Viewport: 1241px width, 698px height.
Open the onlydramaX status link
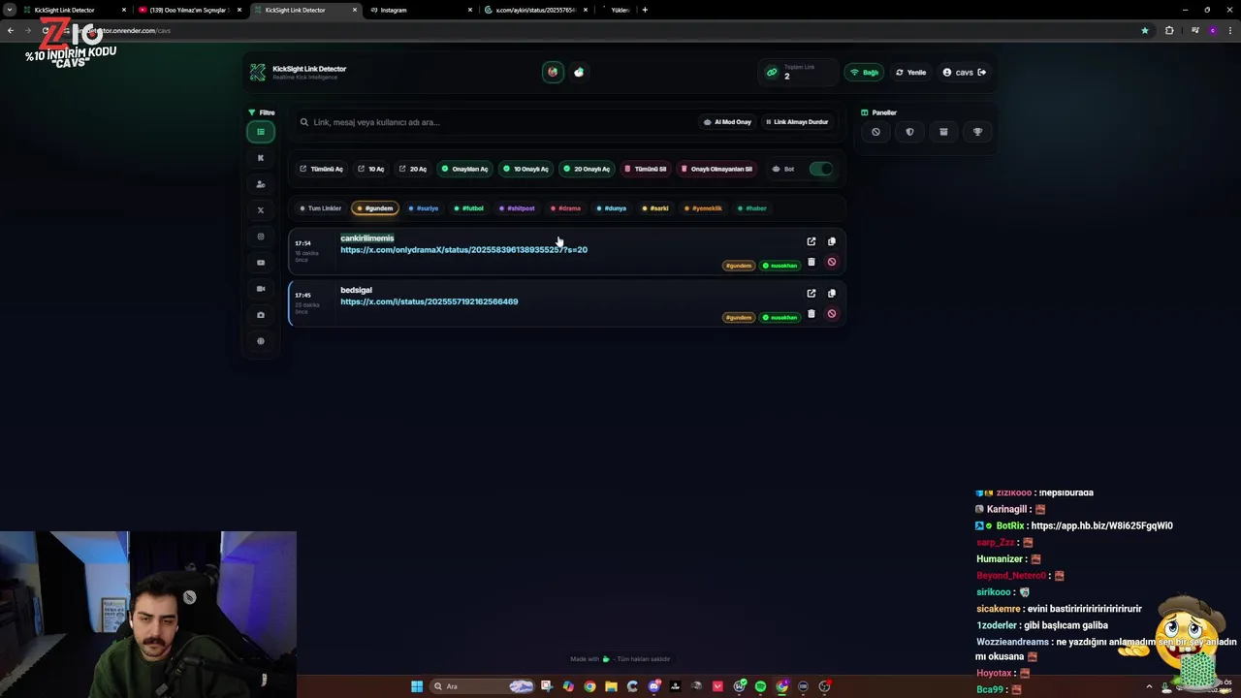click(x=463, y=250)
